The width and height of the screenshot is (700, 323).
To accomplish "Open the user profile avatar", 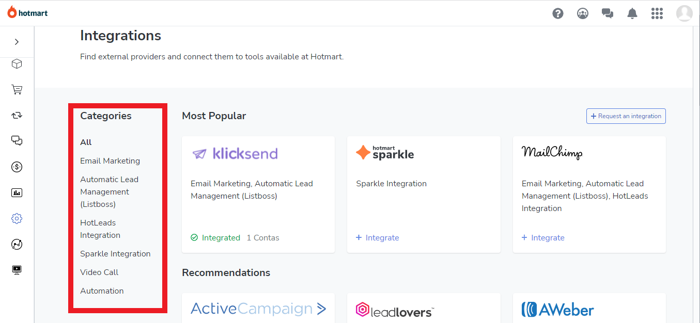I will click(x=685, y=13).
